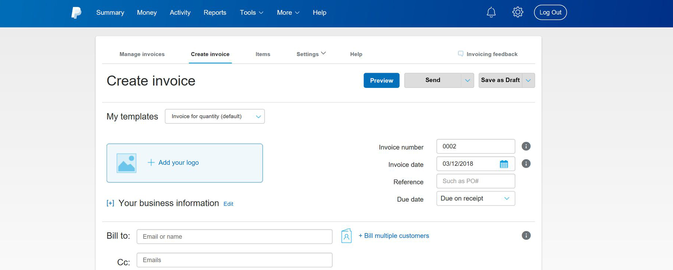Click info icon in Bill to row
The width and height of the screenshot is (673, 270).
pos(526,236)
